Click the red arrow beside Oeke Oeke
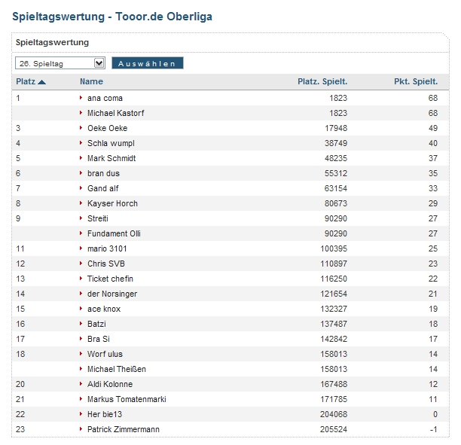The image size is (461, 445). 81,128
